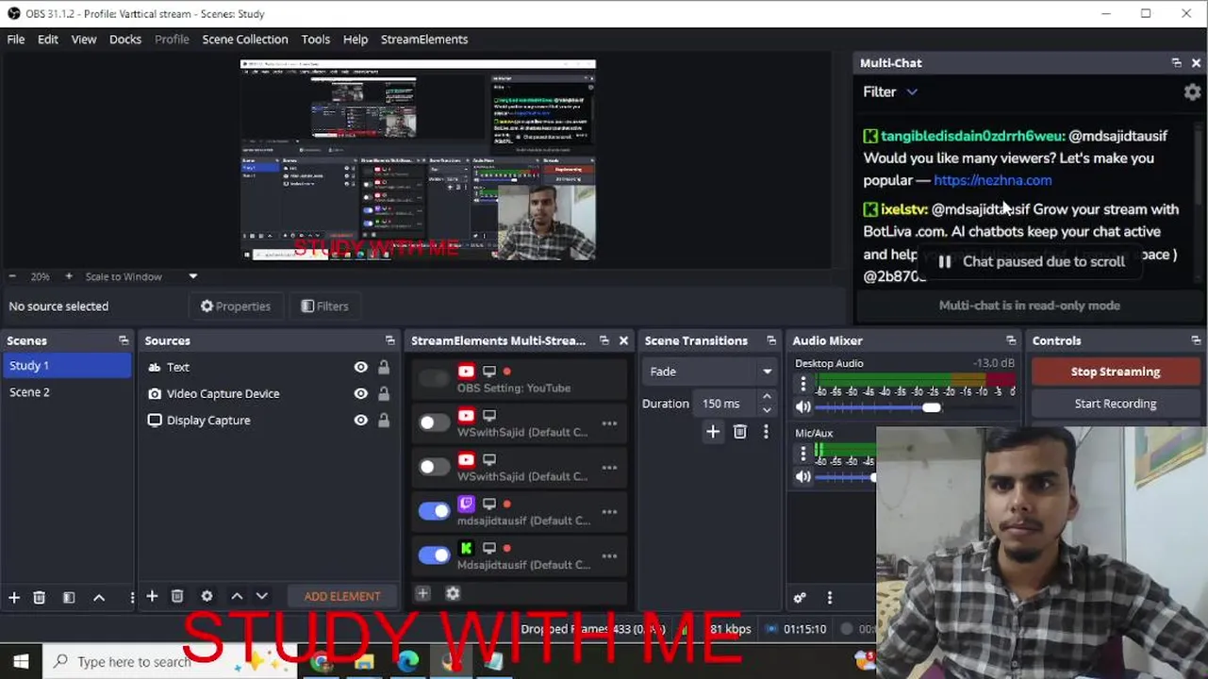The width and height of the screenshot is (1208, 679).
Task: Decrease transition Duration with down arrow
Action: pyautogui.click(x=767, y=410)
